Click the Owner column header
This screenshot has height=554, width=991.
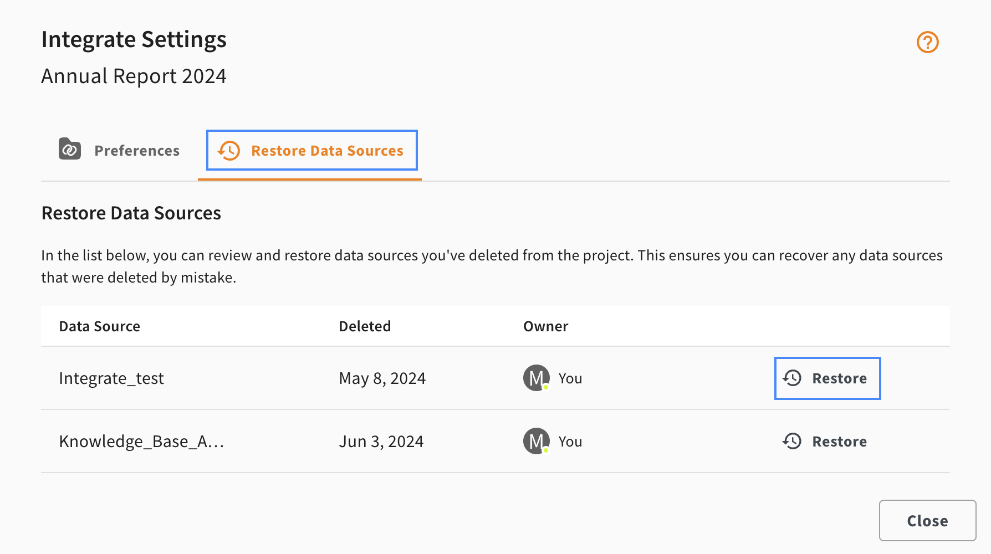click(x=545, y=326)
